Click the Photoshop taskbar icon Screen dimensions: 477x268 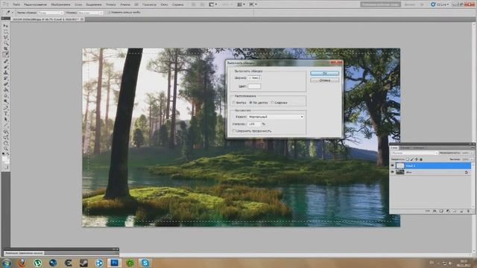[x=114, y=263]
